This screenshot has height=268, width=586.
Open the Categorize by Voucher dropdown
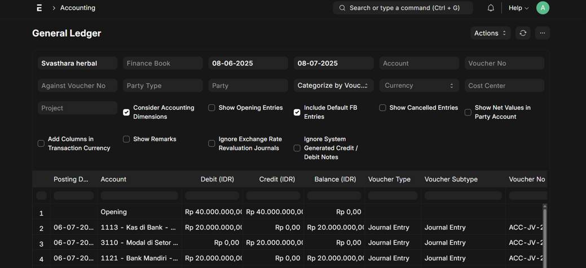333,86
